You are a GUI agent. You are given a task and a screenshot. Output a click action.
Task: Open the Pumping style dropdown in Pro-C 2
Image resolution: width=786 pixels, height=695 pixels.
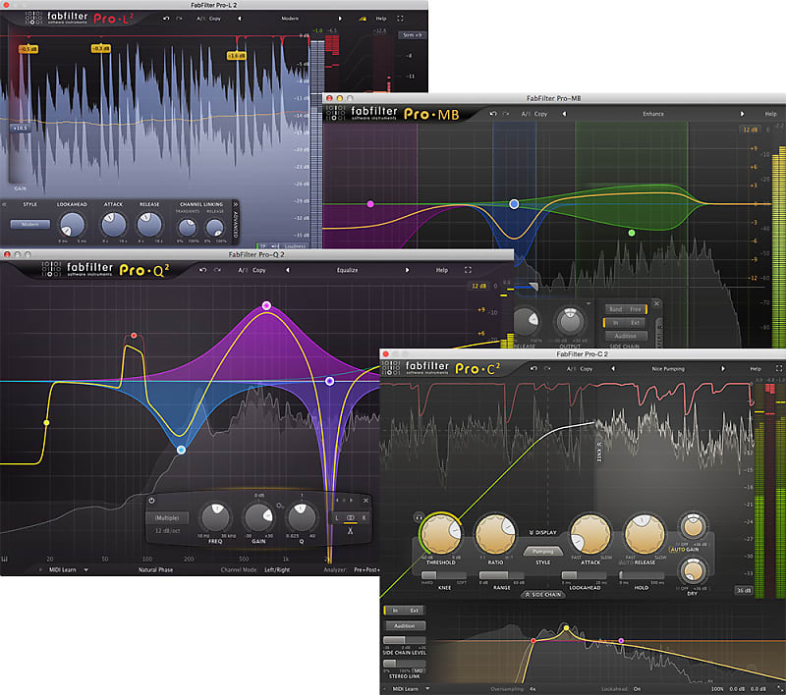543,550
